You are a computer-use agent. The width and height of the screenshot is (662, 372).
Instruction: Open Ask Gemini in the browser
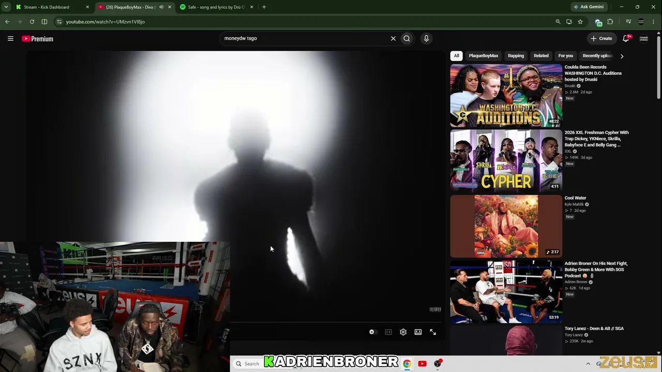pos(589,7)
